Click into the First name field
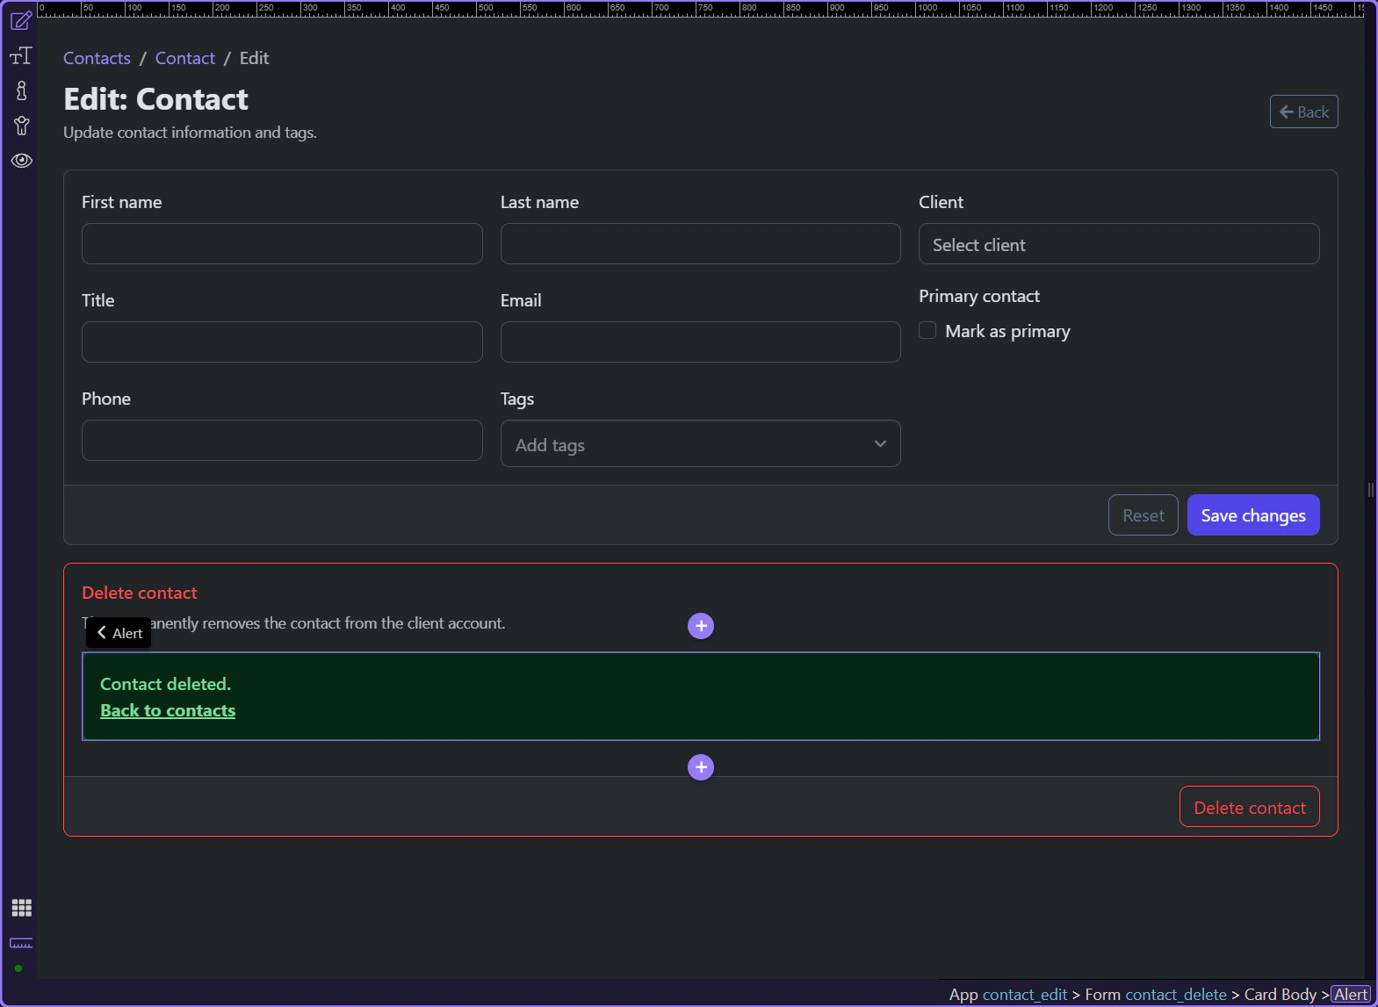Image resolution: width=1378 pixels, height=1007 pixels. pyautogui.click(x=282, y=244)
